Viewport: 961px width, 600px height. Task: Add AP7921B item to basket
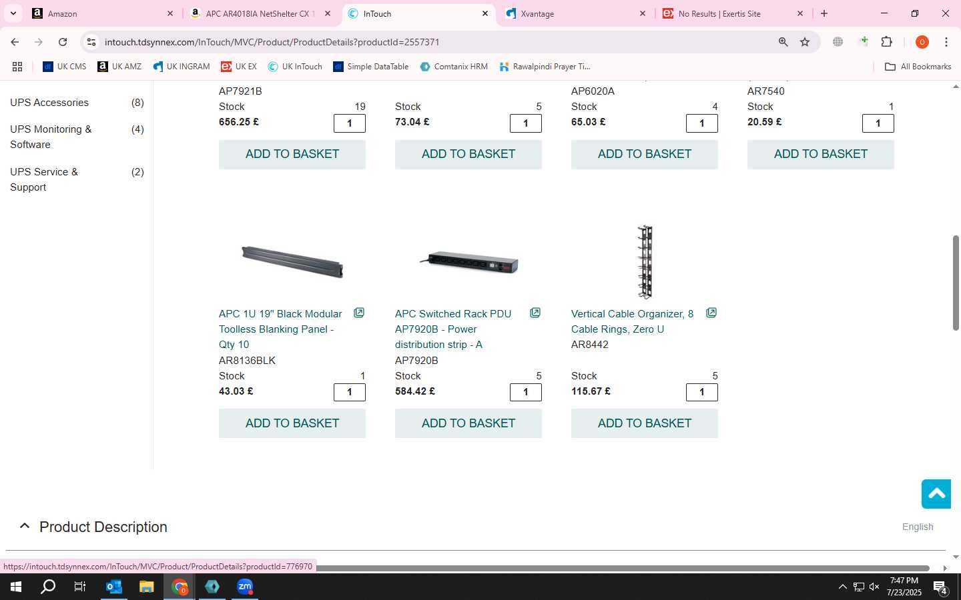coord(292,154)
